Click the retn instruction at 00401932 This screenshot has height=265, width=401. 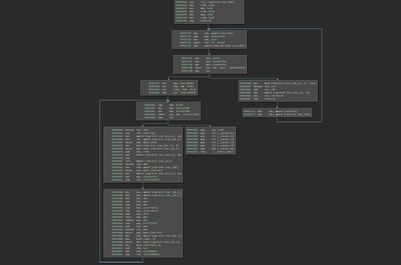coord(203,152)
